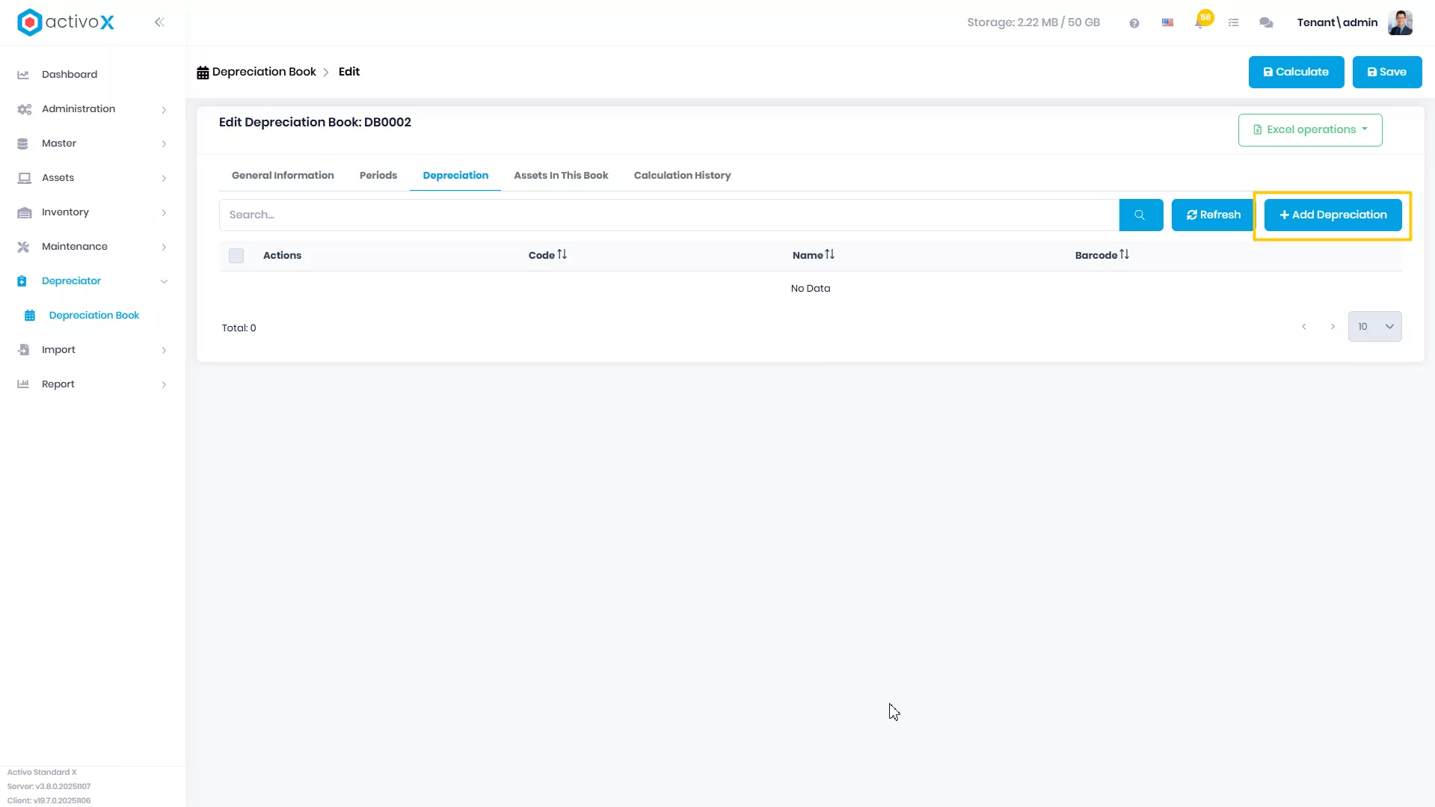Open Depreciation Book sidebar item
This screenshot has height=807, width=1435.
point(93,316)
